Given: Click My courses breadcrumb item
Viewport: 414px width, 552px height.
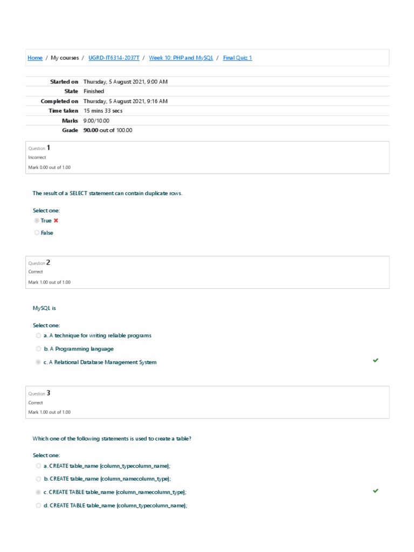Looking at the screenshot, I should point(65,58).
